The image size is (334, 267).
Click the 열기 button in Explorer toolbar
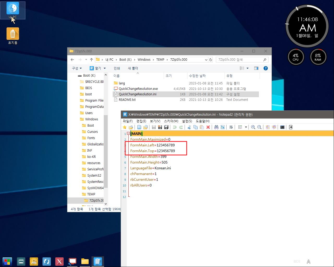[x=95, y=68]
